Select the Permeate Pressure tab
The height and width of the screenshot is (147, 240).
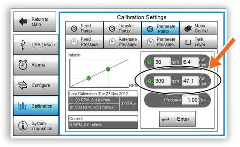coord(160,42)
